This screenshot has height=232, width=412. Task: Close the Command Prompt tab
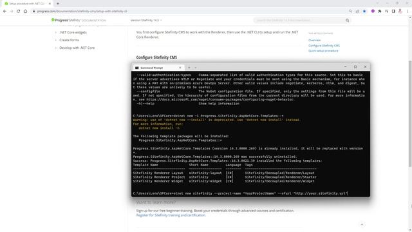(180, 68)
